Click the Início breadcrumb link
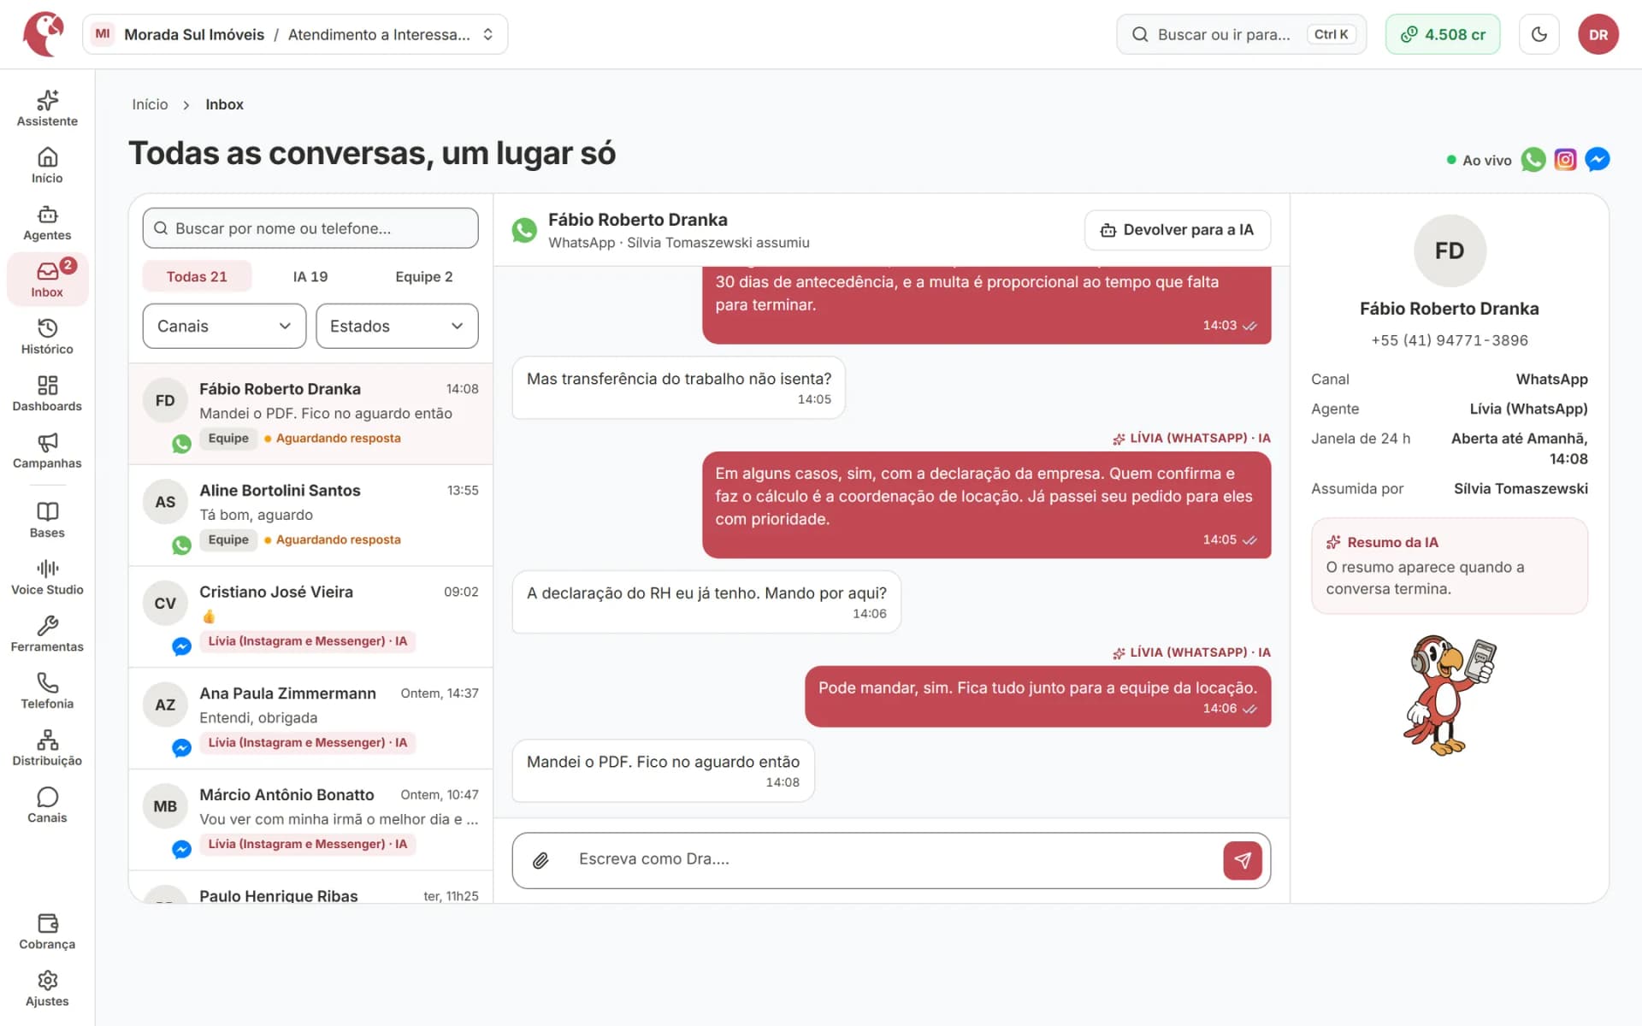The image size is (1642, 1026). click(150, 104)
